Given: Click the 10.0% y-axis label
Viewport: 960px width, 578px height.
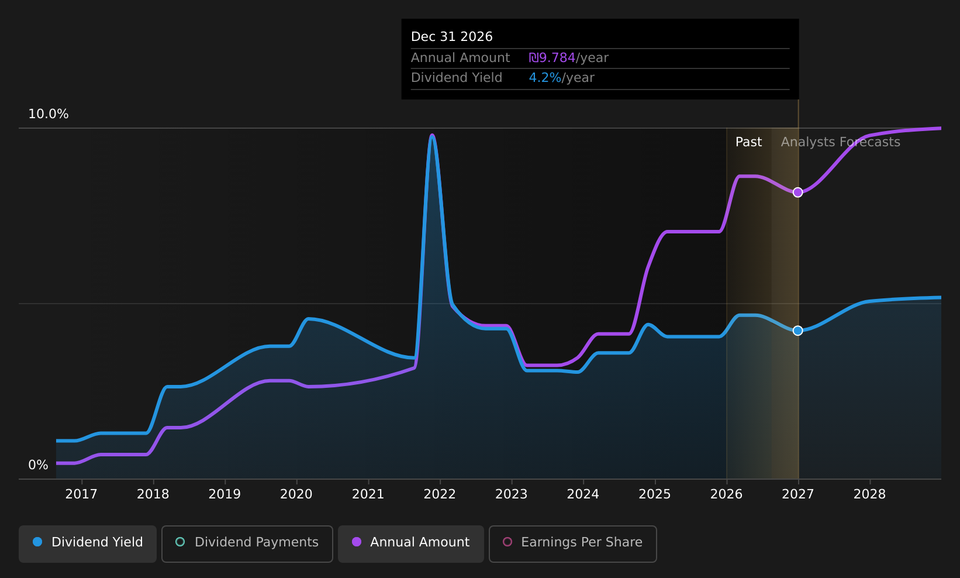Looking at the screenshot, I should pos(49,114).
